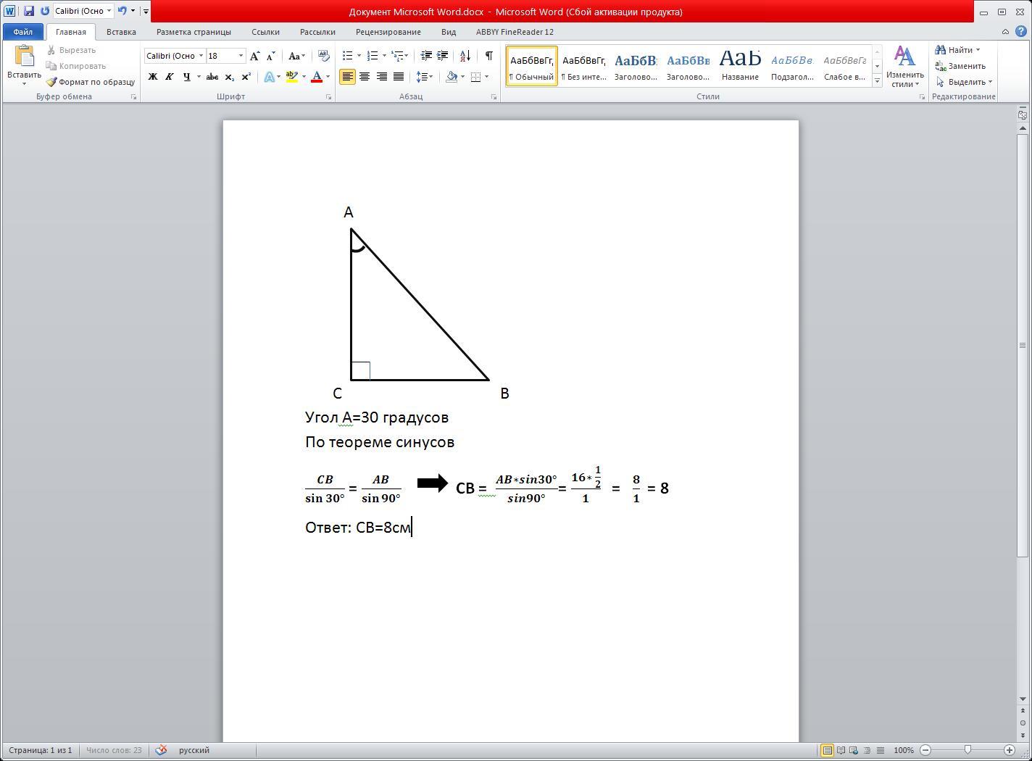Switch to the Разметка страницы tab

coord(193,32)
